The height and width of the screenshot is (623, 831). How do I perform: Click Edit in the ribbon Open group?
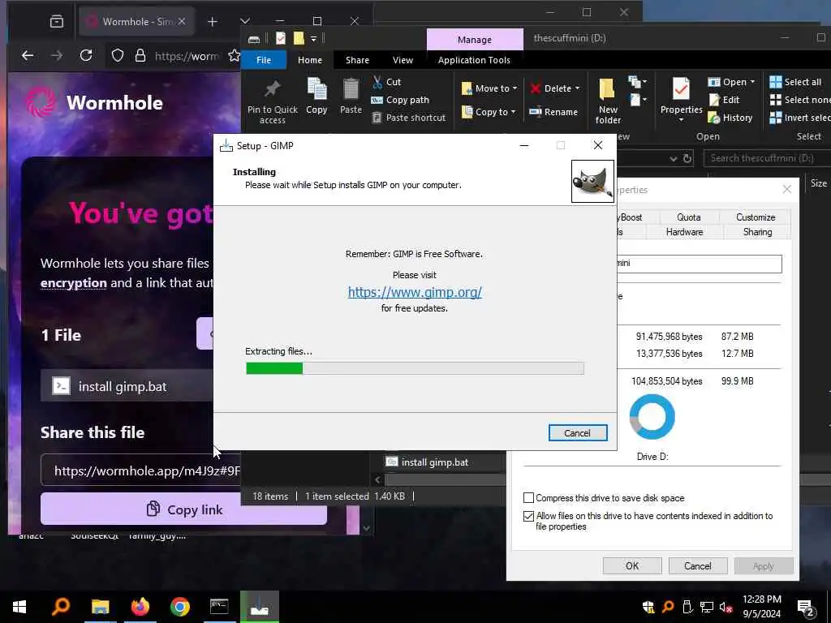tap(724, 100)
